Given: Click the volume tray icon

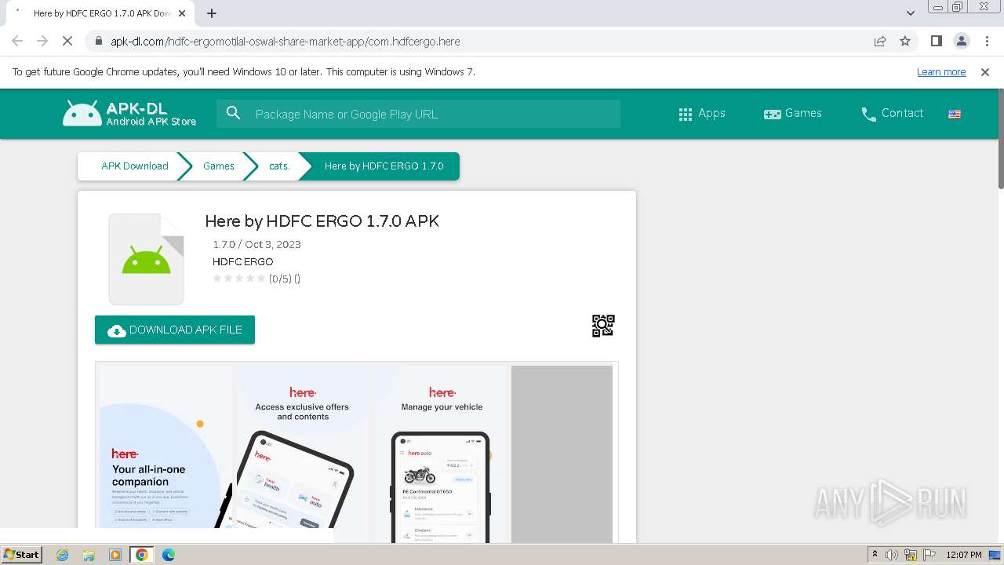Looking at the screenshot, I should coord(892,555).
